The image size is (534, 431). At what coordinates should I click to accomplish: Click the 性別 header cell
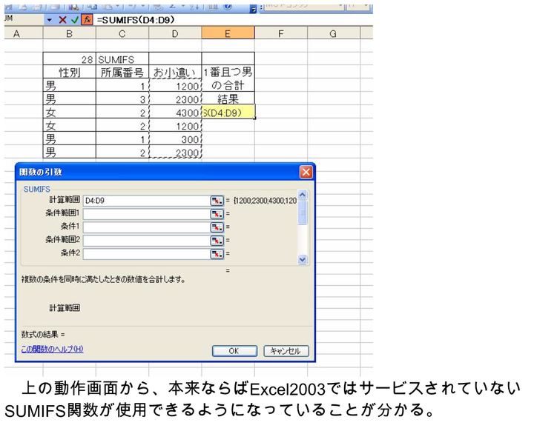[70, 72]
